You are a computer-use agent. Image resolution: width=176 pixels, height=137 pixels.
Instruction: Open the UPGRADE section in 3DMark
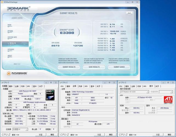click(11, 49)
